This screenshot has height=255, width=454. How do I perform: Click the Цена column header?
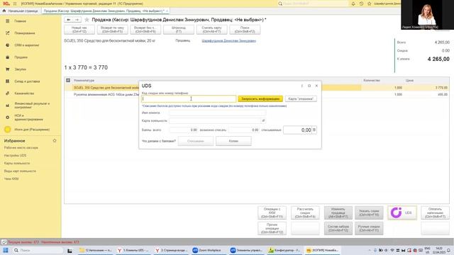(409, 80)
